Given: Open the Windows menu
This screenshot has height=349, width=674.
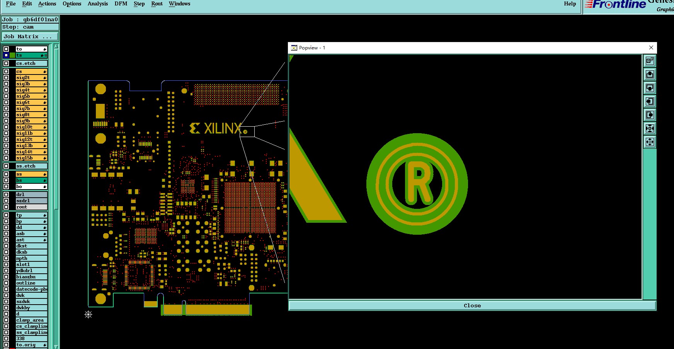Looking at the screenshot, I should (x=180, y=4).
